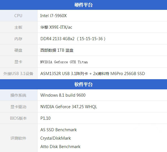The height and width of the screenshot is (152, 167).
Task: Select CrystalDiskMark entry
Action: [x=56, y=138]
